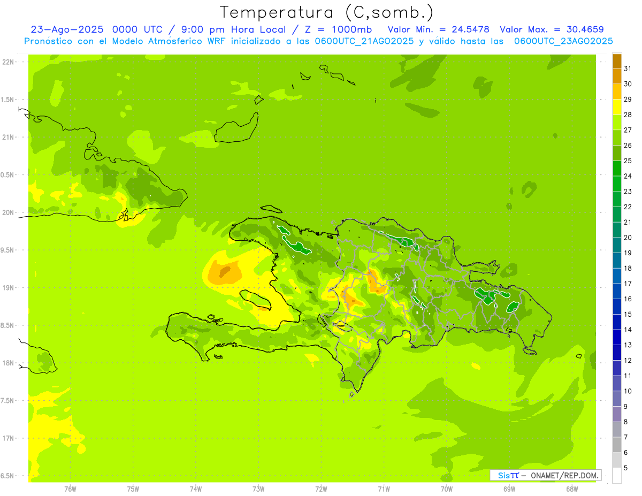Click the green 26–27 colorbar swatch

coord(617,138)
